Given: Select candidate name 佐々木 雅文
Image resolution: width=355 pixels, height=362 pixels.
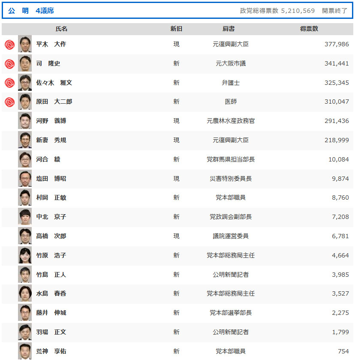Looking at the screenshot, I should click(54, 83).
